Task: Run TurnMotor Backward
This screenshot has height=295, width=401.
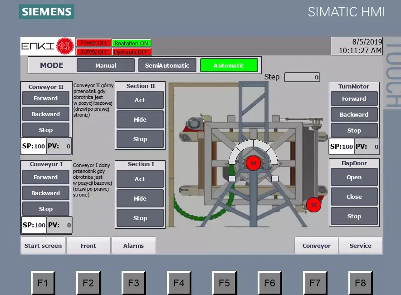Action: pos(354,114)
